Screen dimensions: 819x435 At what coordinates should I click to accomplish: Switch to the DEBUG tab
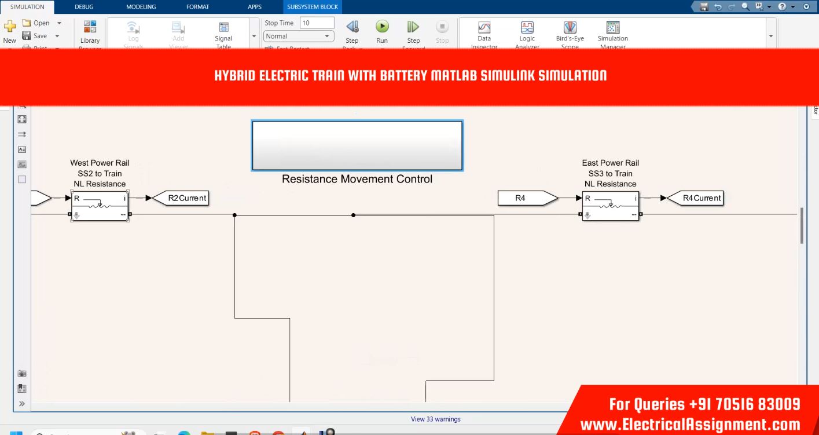[84, 7]
